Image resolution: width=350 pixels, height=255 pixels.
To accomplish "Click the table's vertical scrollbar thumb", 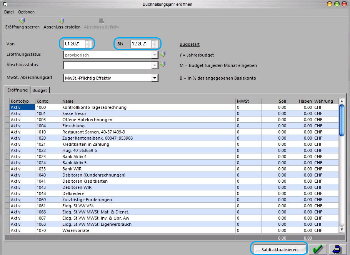I will (x=342, y=120).
